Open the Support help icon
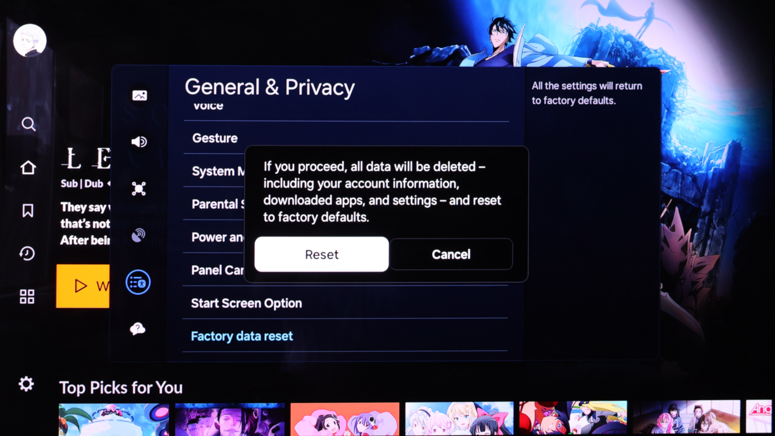775x436 pixels. (137, 329)
